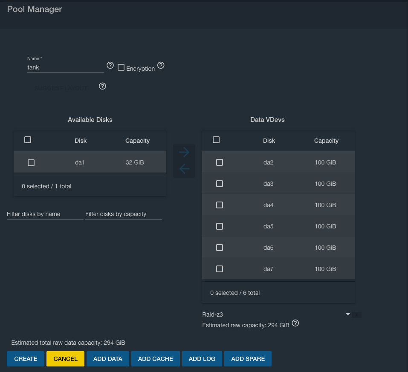Viewport: 408px width, 372px height.
Task: Open help icon for estimated raw capacity
Action: click(x=295, y=323)
